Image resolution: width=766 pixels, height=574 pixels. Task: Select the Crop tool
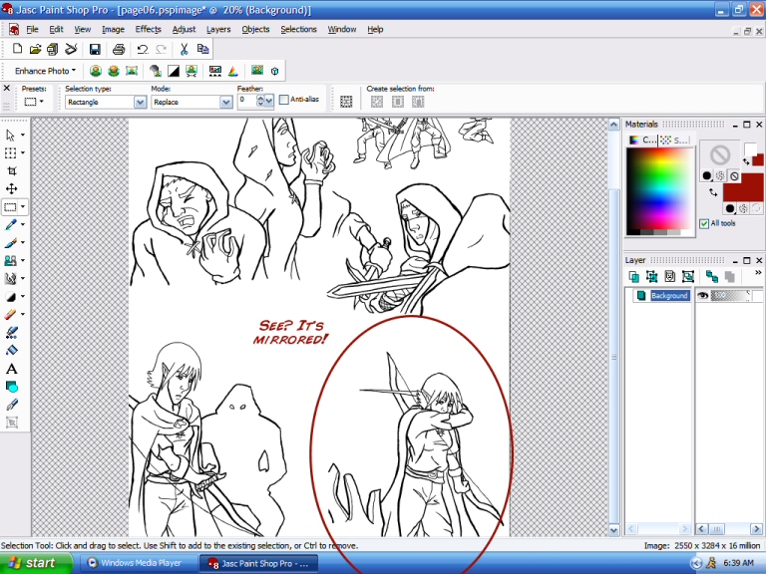[x=11, y=170]
